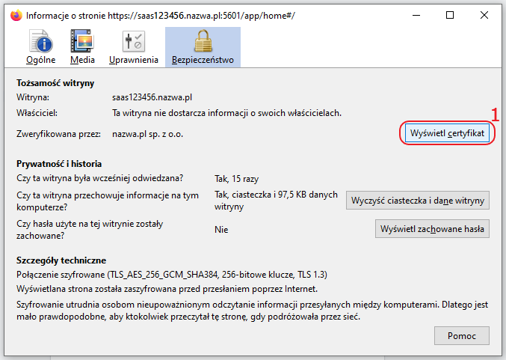Click the TLS_AES_256_GCM_SHA384 connection line
The image size is (506, 360).
(172, 275)
